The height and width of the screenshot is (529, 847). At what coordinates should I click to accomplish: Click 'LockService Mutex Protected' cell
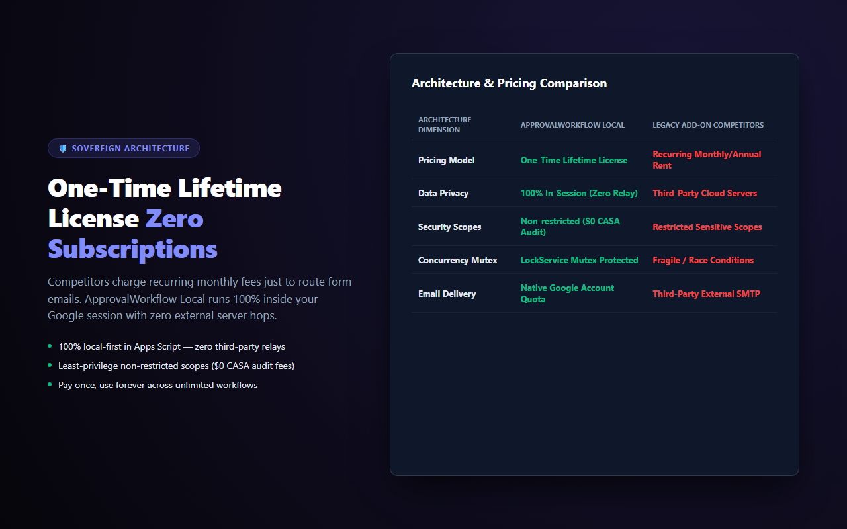point(580,260)
